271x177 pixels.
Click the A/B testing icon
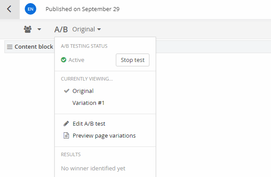(x=61, y=29)
